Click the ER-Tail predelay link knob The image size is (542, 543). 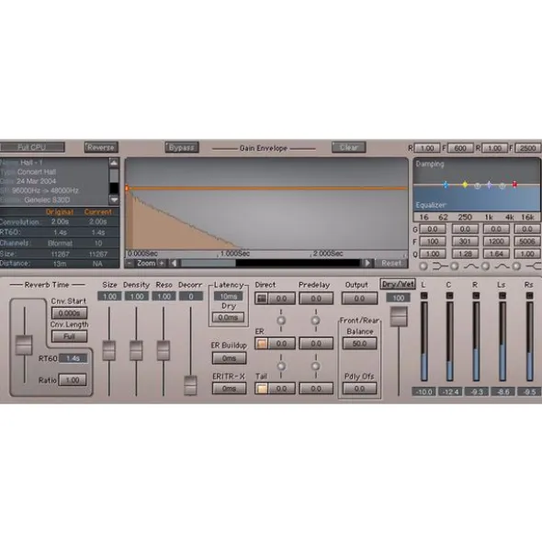tap(315, 366)
